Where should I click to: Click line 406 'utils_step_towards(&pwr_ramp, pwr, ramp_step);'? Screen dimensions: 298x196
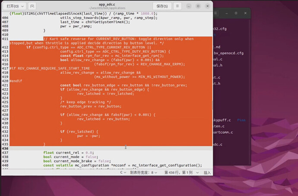click(x=109, y=18)
